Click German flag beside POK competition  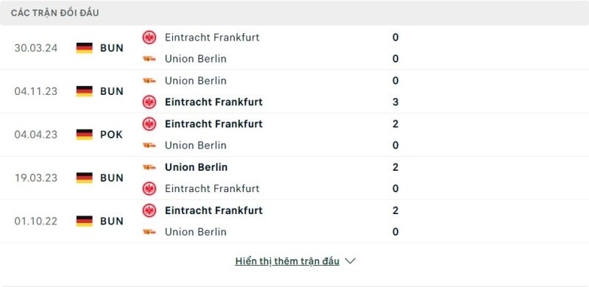(x=85, y=135)
